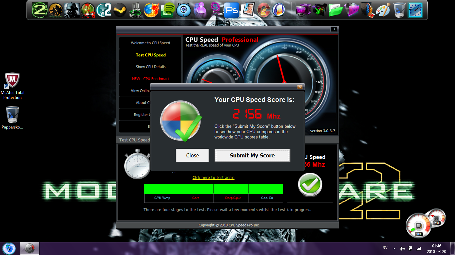Open Spotify from the dock
Screen dimensions: 455x255
point(168,10)
